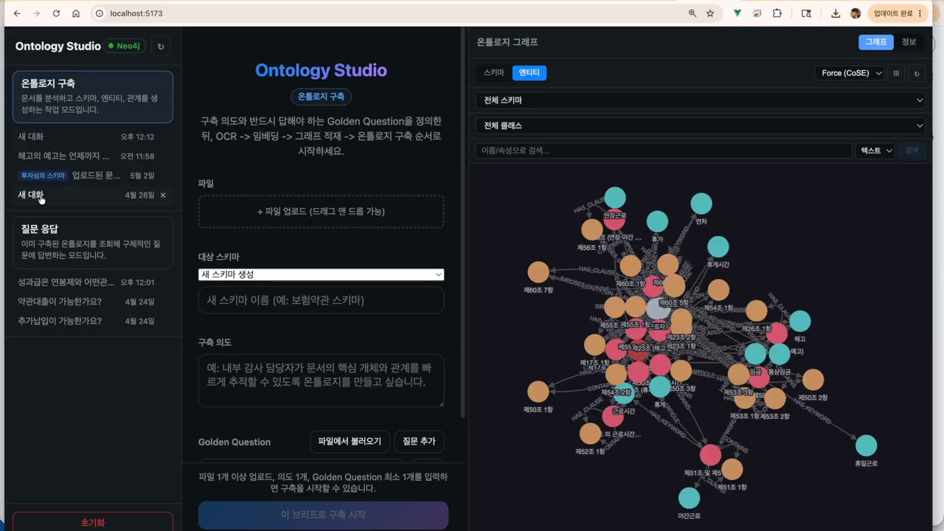Bookmark this page with the star
Screen dimensions: 944x531
coord(710,13)
